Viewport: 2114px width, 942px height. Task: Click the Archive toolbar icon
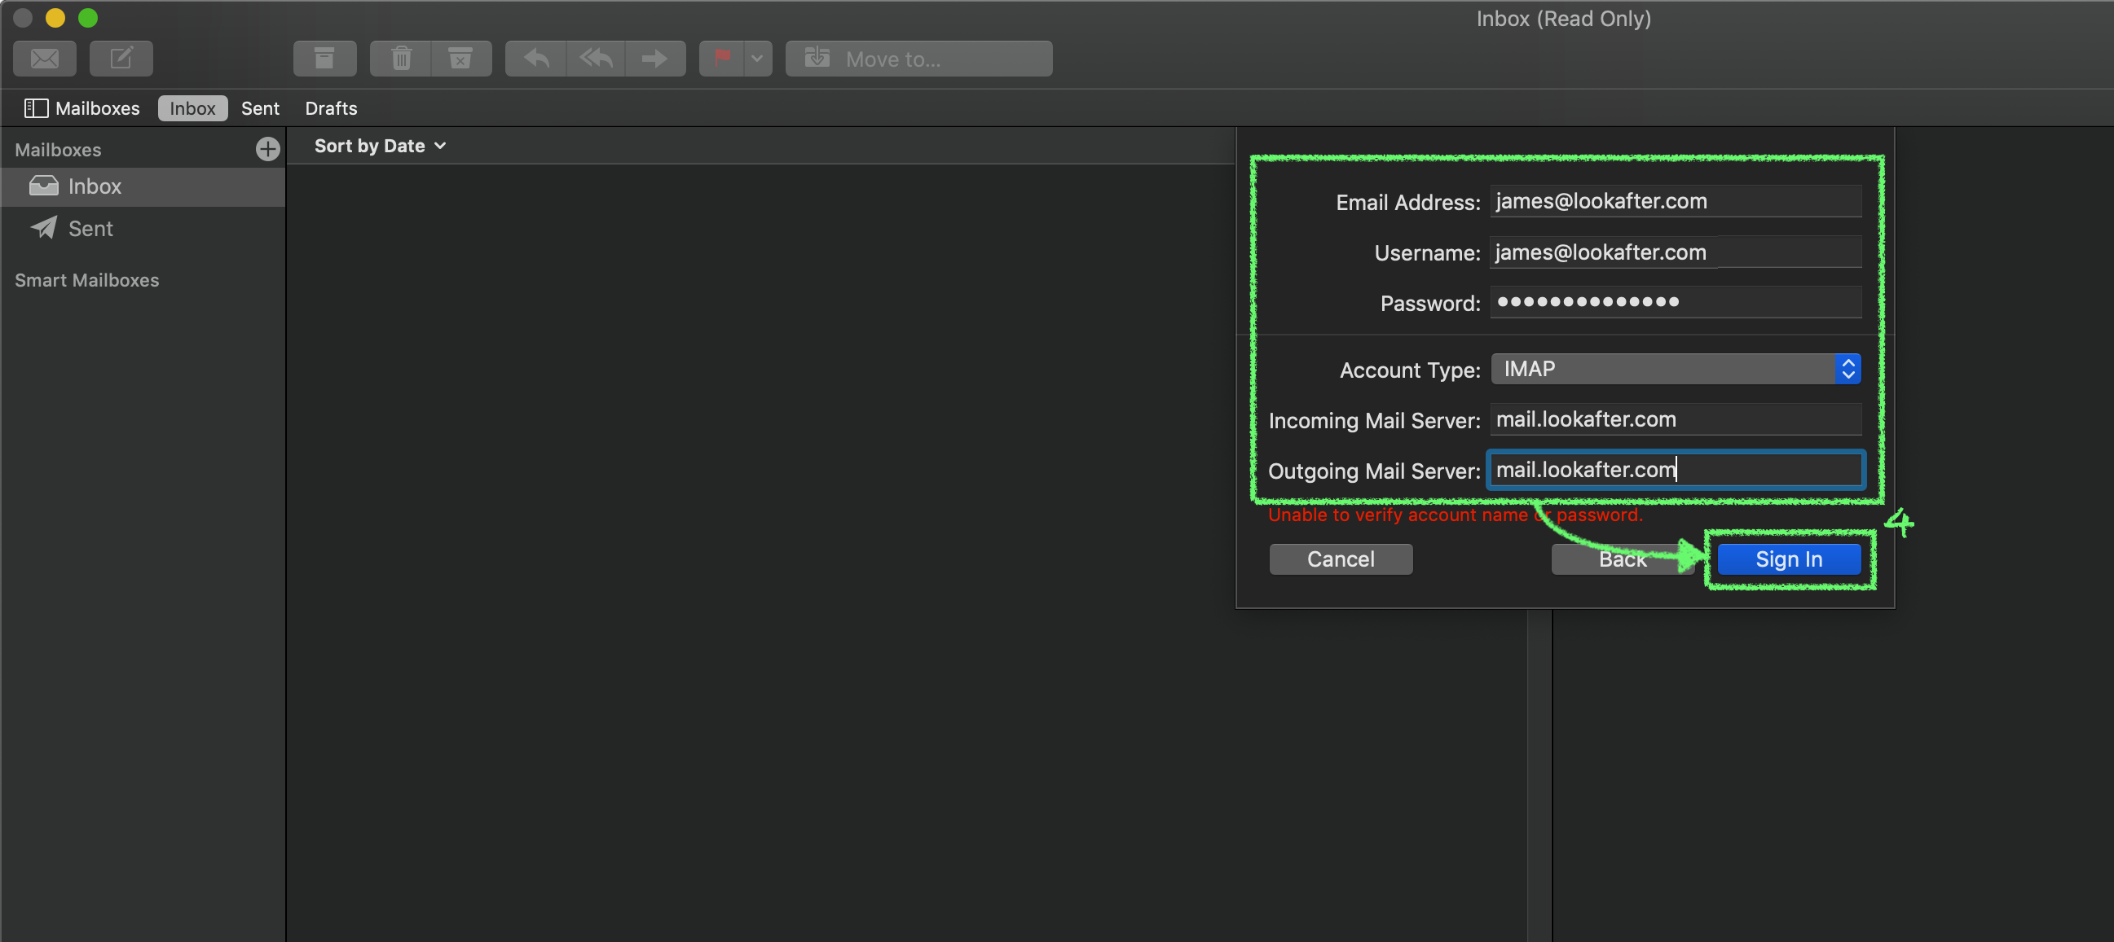324,58
